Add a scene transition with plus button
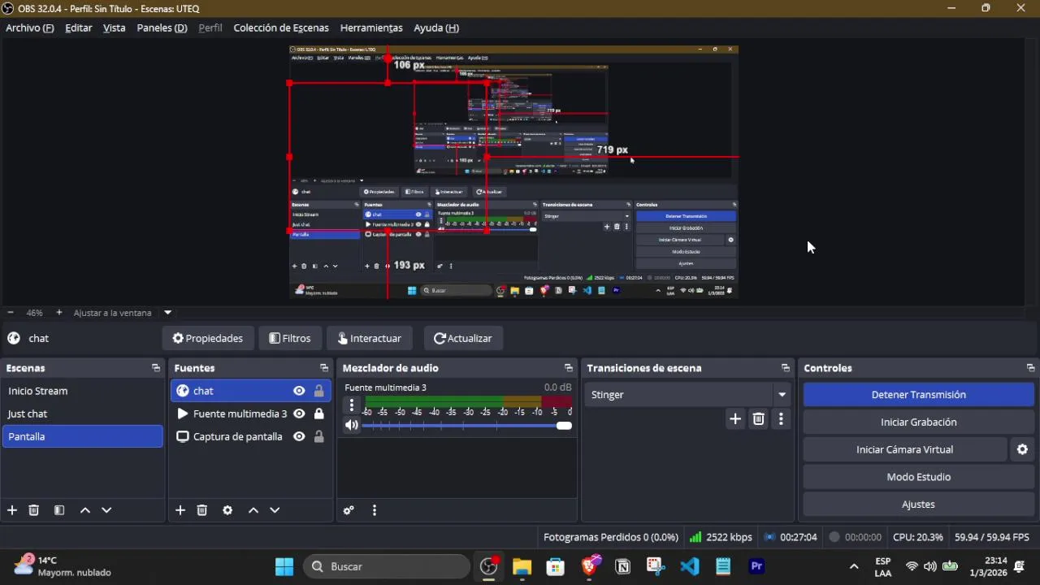1040x585 pixels. (x=735, y=419)
